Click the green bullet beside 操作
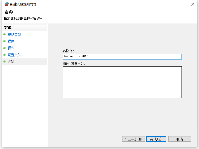 click(x=4, y=48)
